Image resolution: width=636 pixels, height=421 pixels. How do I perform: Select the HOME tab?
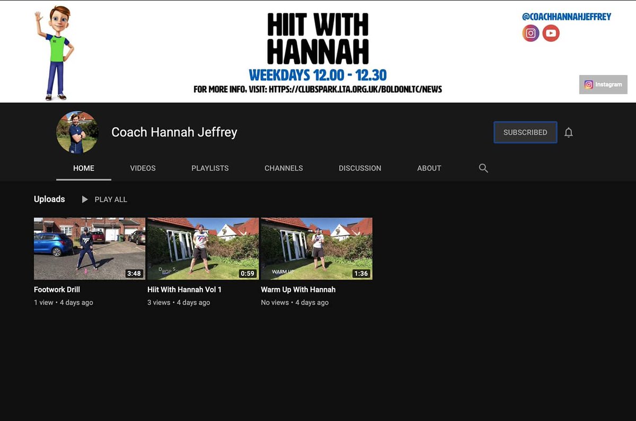pos(84,168)
